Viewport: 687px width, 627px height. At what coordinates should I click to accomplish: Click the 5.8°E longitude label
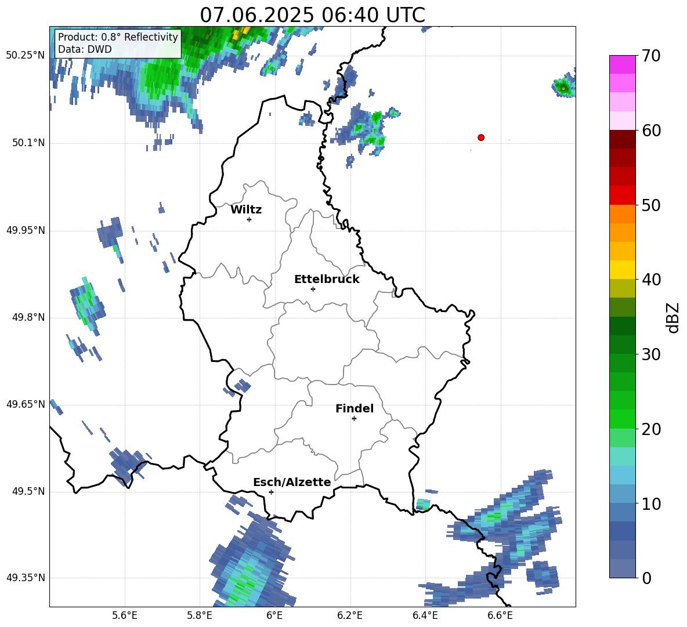tap(200, 615)
